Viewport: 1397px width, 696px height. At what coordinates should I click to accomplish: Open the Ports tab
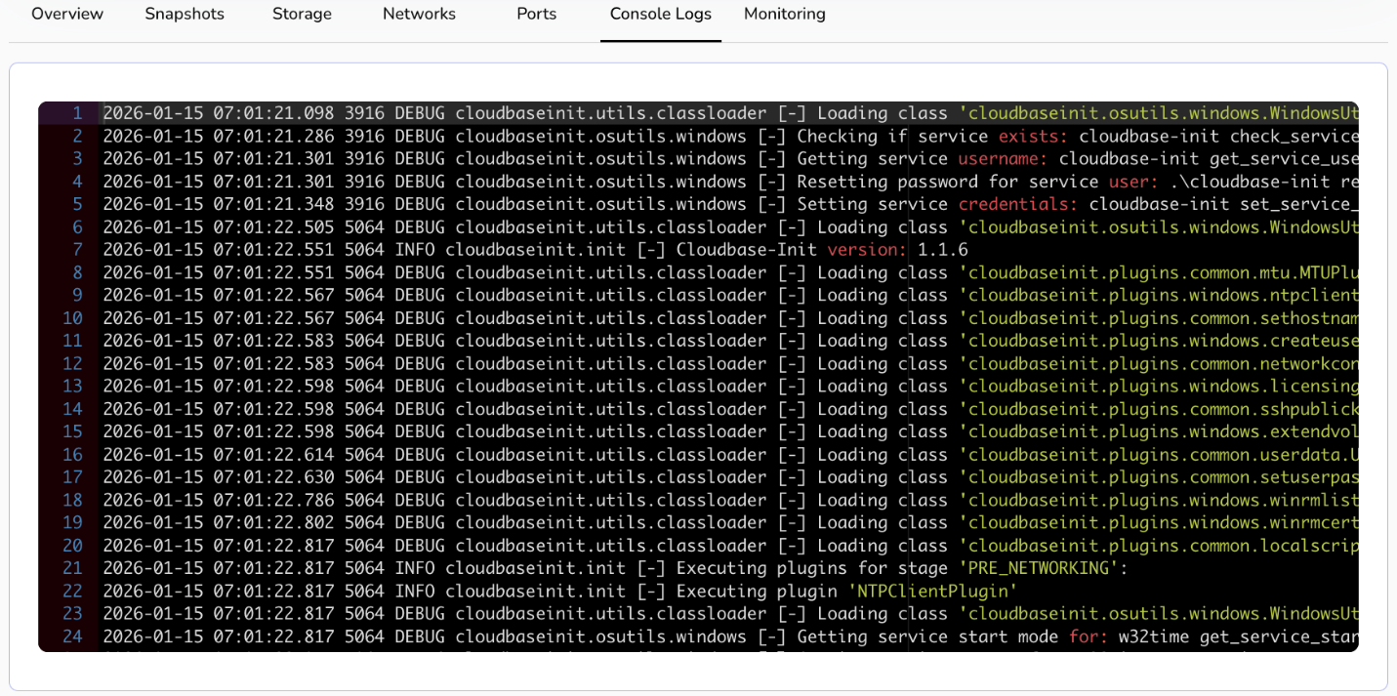[536, 15]
